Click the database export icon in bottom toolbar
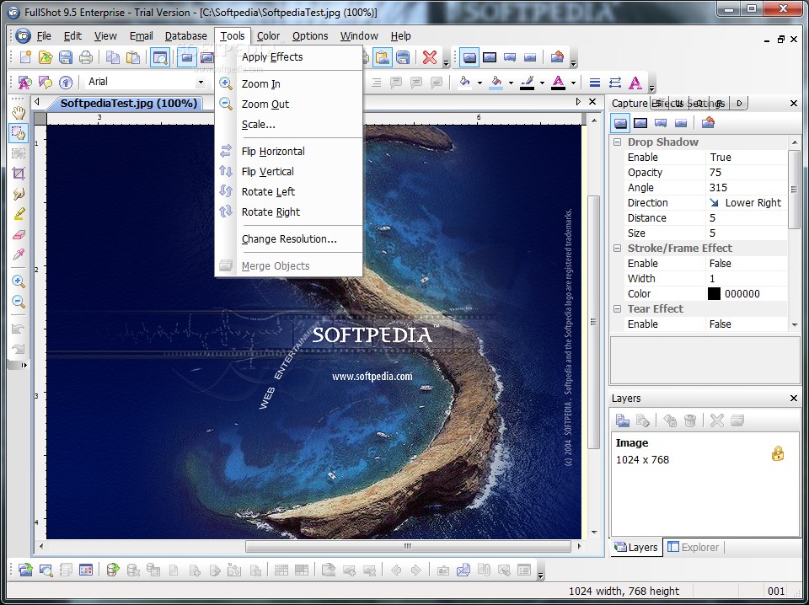 point(112,570)
